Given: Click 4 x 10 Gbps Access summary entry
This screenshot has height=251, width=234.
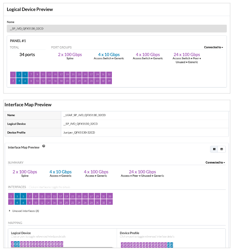Looking at the screenshot, I should 60,173.
